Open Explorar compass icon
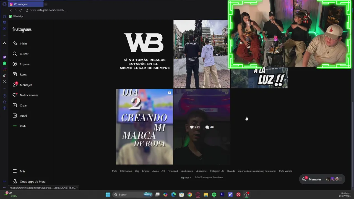This screenshot has height=199, width=354. tap(15, 64)
